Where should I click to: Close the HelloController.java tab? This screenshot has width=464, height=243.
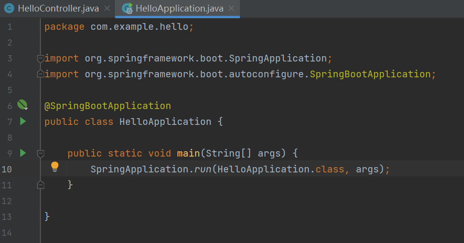107,9
